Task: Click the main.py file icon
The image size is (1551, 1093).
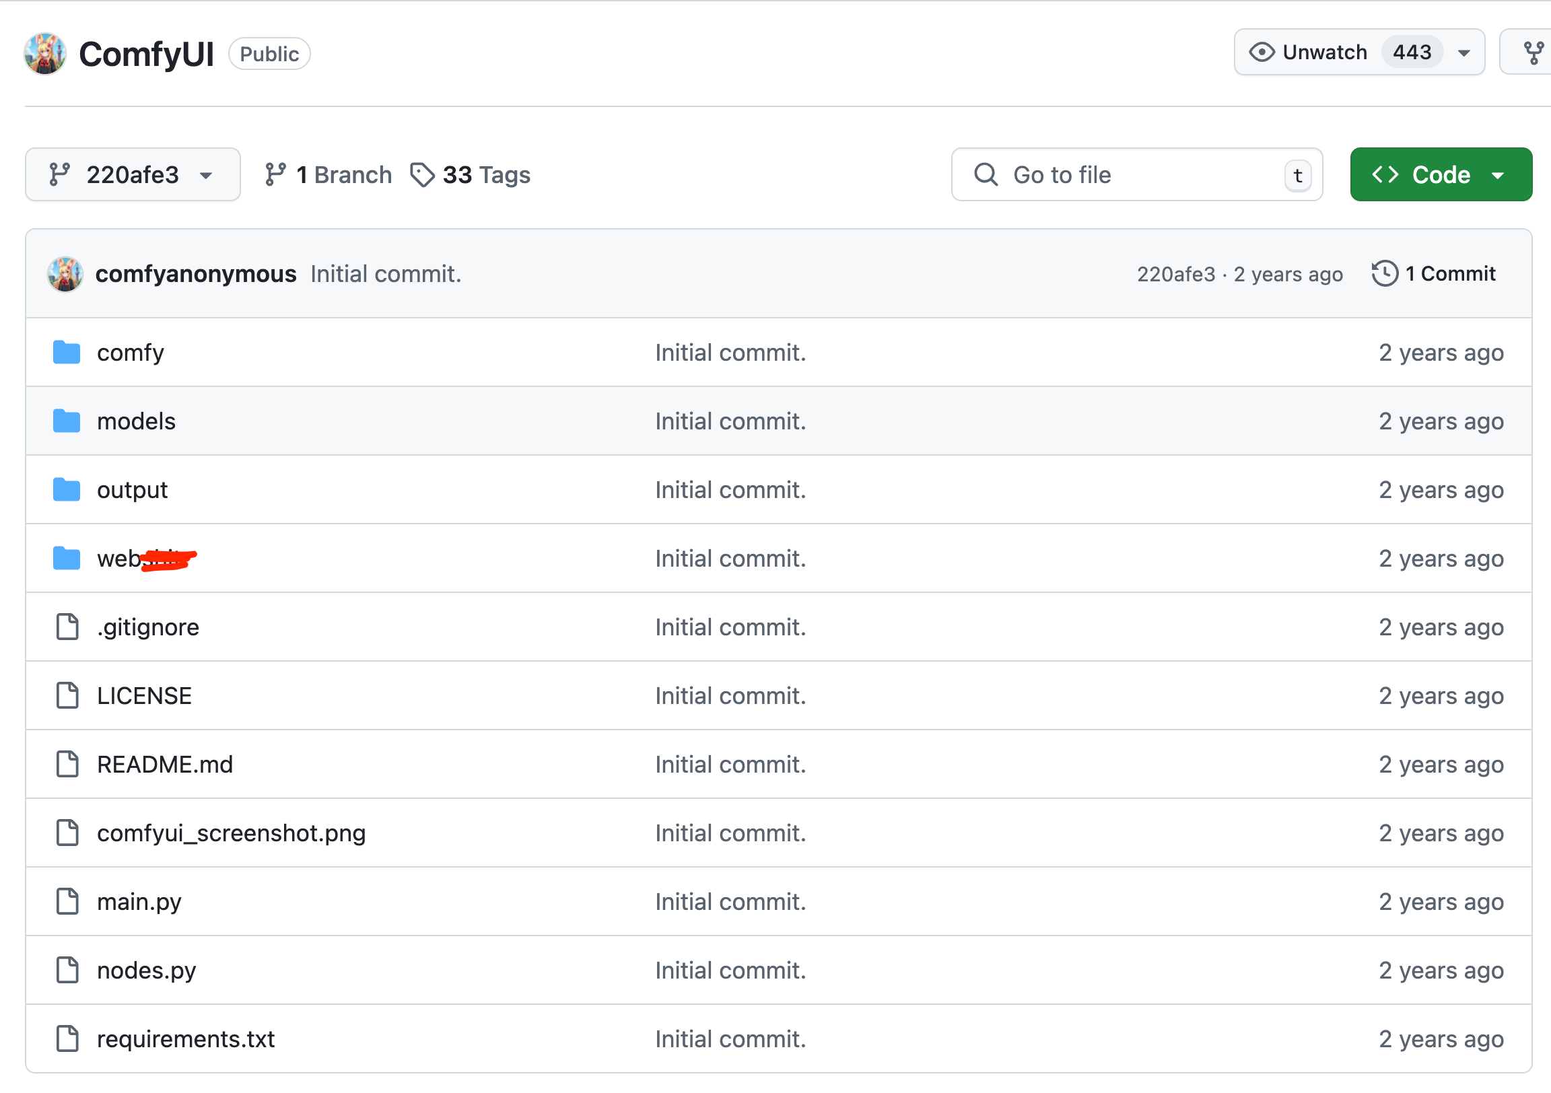Action: tap(67, 902)
